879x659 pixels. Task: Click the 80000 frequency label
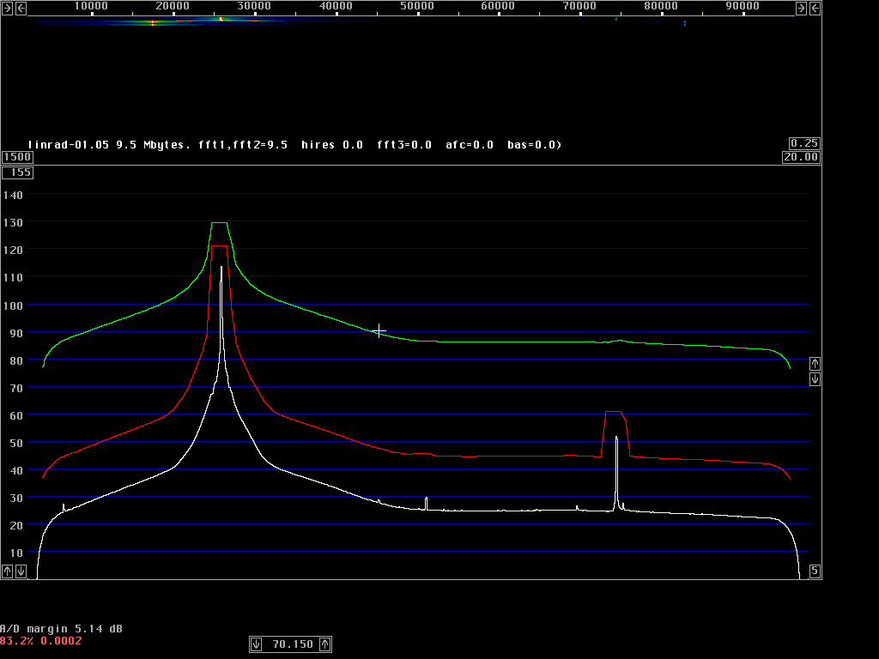(x=661, y=6)
